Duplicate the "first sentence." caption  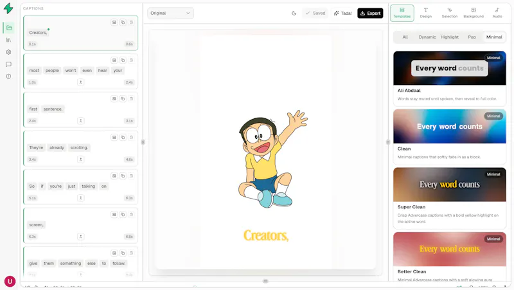click(123, 99)
